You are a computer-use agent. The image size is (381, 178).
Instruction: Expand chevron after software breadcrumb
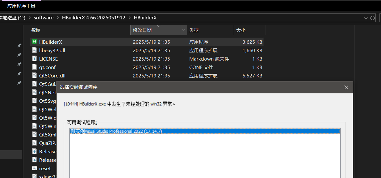tap(58, 18)
